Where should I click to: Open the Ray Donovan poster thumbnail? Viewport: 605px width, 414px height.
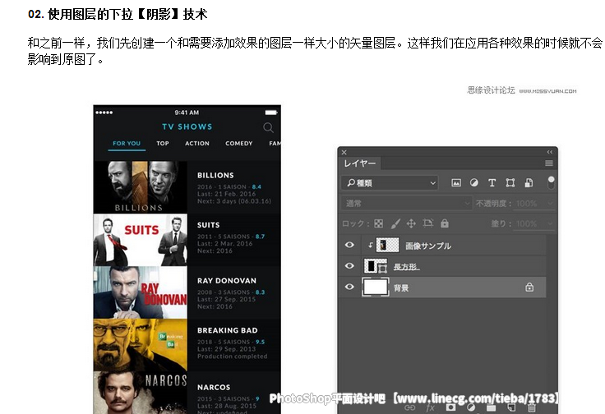tap(141, 292)
